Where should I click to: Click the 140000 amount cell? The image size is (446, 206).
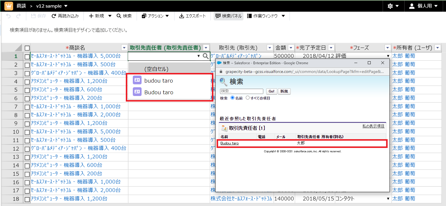pyautogui.click(x=284, y=199)
